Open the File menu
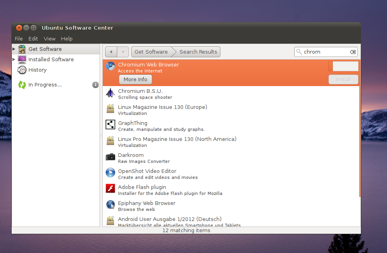 click(x=19, y=39)
